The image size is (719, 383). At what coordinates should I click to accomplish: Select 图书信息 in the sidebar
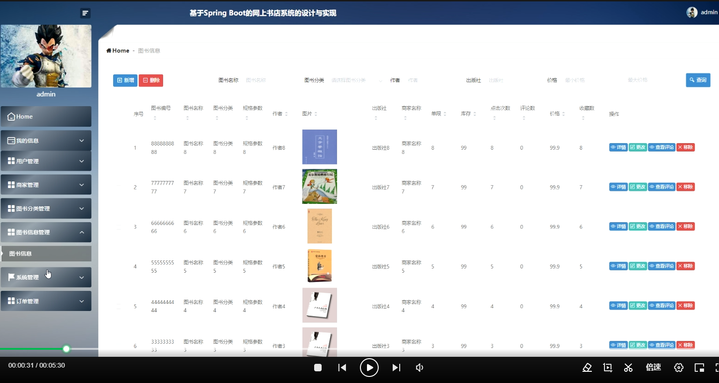(x=46, y=254)
